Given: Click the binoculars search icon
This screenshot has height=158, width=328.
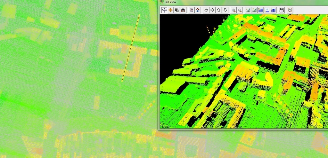Looking at the screenshot, I should 183,10.
